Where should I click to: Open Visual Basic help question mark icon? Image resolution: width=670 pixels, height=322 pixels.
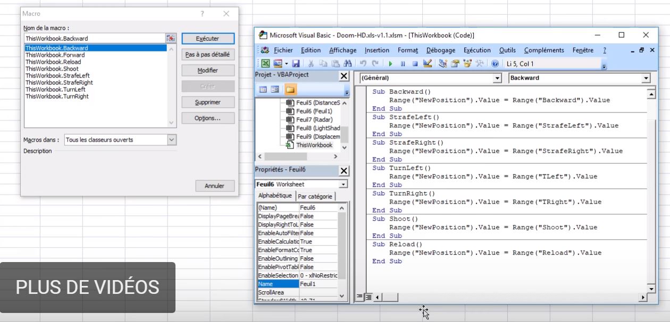tap(495, 64)
